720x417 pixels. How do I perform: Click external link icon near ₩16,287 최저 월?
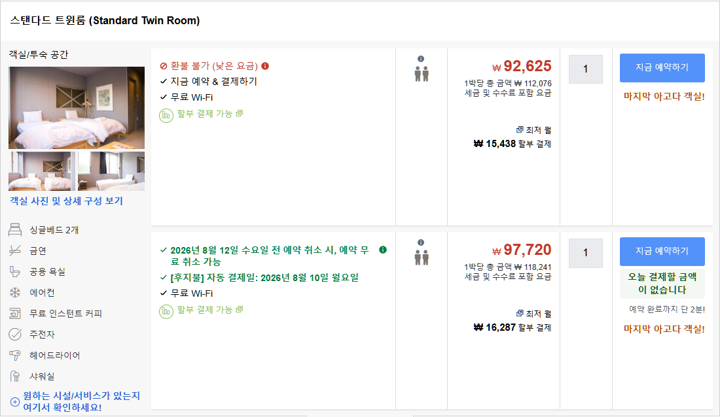click(x=520, y=313)
